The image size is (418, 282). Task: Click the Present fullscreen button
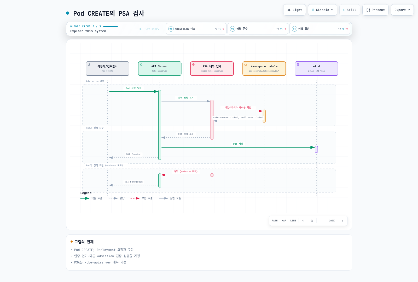pyautogui.click(x=375, y=10)
